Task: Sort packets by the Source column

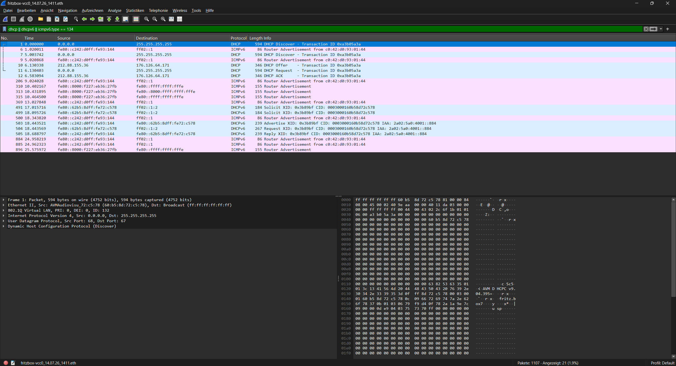Action: [95, 38]
